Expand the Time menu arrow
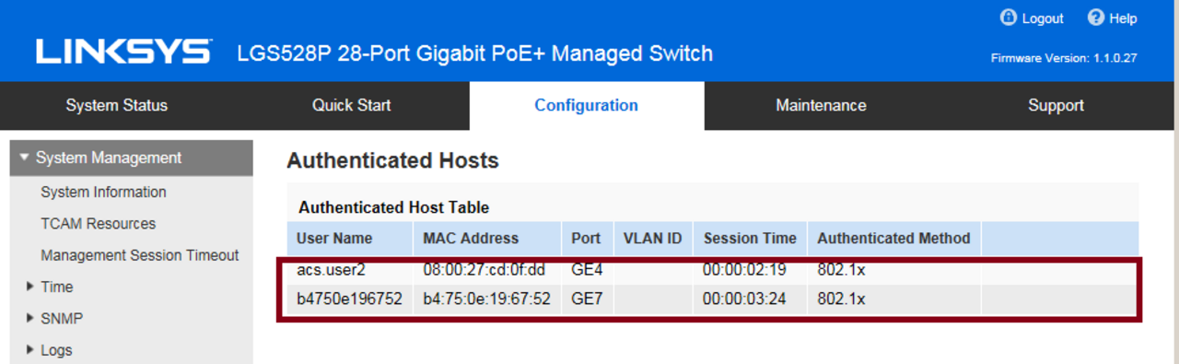Screen dimensions: 1179x364 (x=32, y=287)
